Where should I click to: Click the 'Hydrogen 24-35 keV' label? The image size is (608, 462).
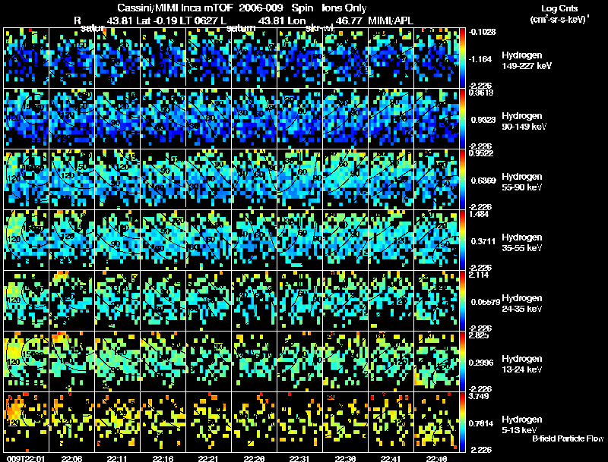point(521,303)
